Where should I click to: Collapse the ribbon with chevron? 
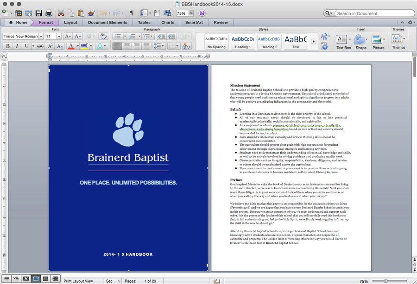402,23
